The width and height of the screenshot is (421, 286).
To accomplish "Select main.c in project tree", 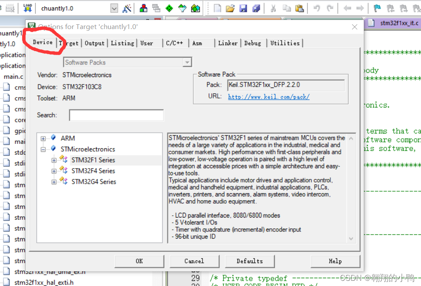I will 13,77.
